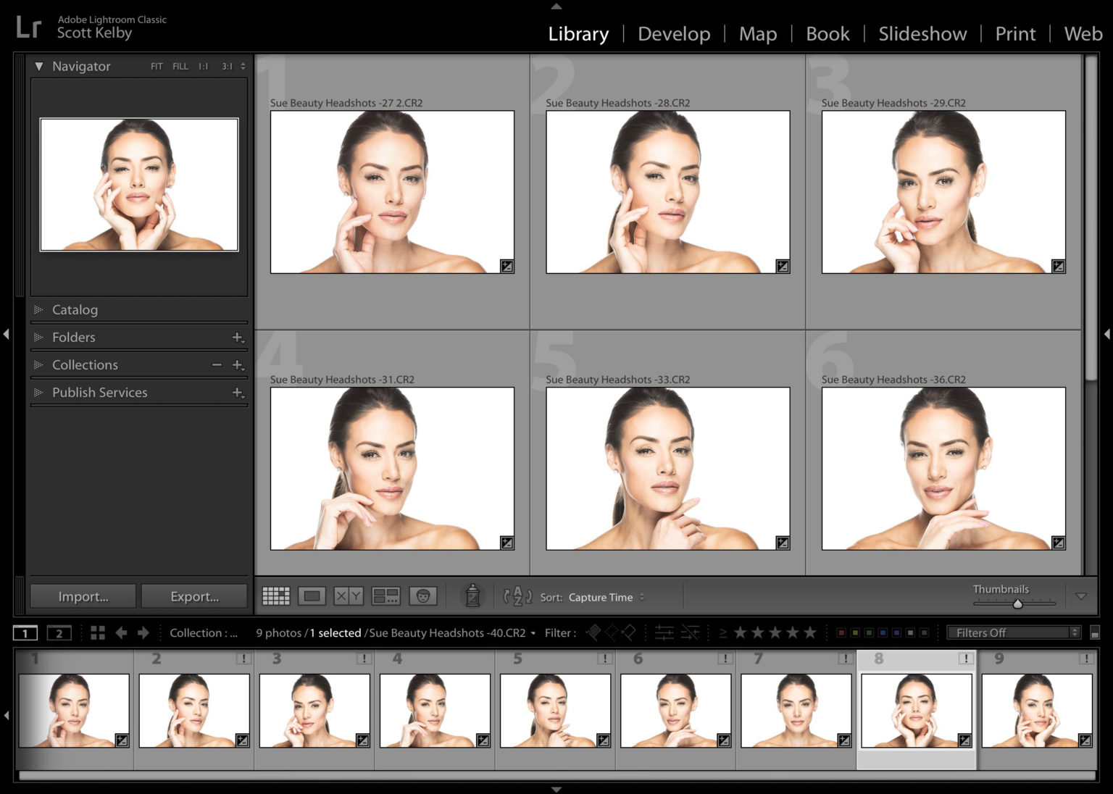The image size is (1113, 794).
Task: Open Compare view
Action: (347, 596)
